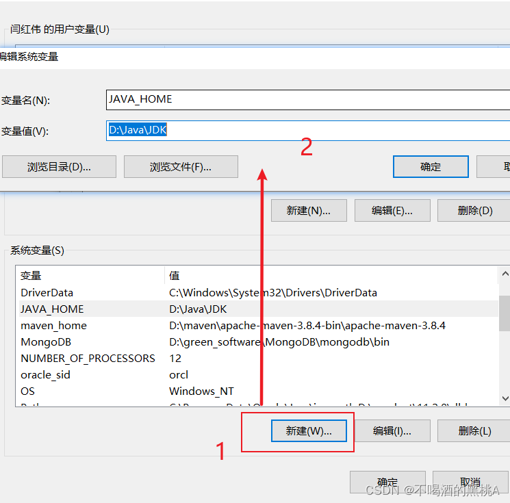The width and height of the screenshot is (510, 503).
Task: Click 删除(L) for system variables
Action: click(x=474, y=431)
